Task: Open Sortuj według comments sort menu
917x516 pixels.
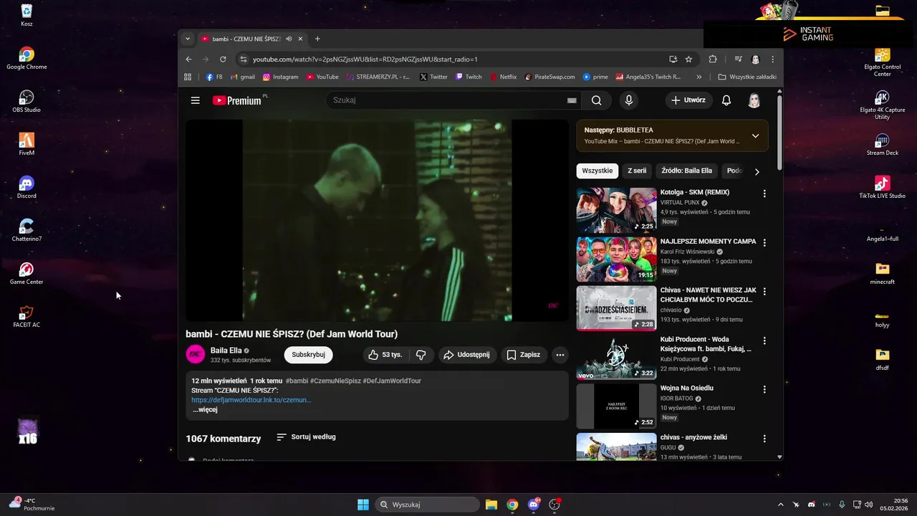Action: tap(306, 437)
